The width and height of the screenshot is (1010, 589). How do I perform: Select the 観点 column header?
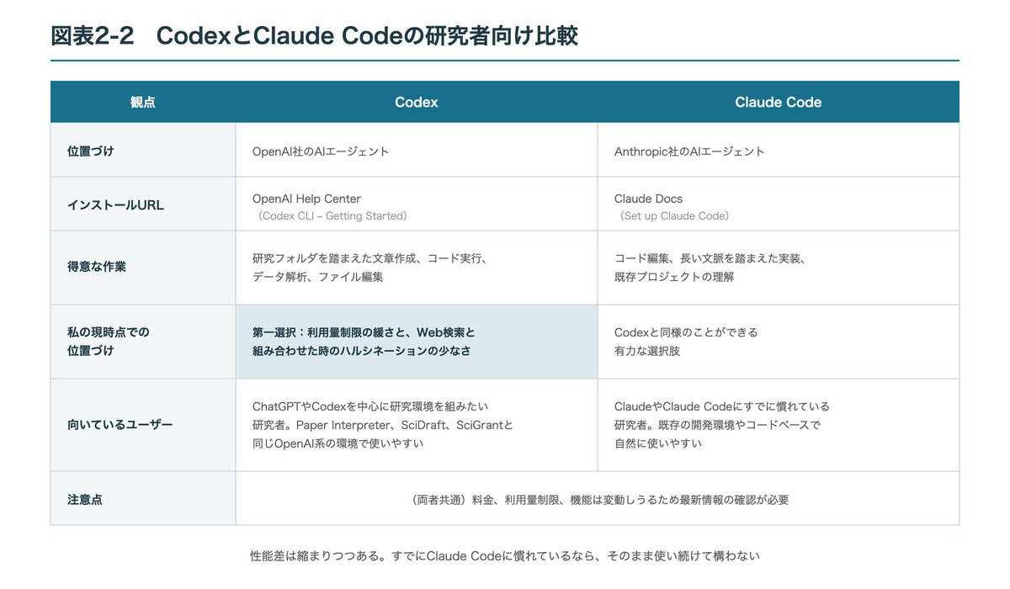pos(143,102)
